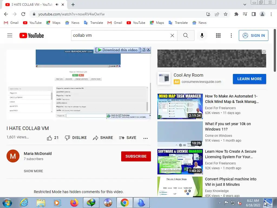Expand description with SHOW MORE
The height and width of the screenshot is (208, 277).
(x=33, y=171)
